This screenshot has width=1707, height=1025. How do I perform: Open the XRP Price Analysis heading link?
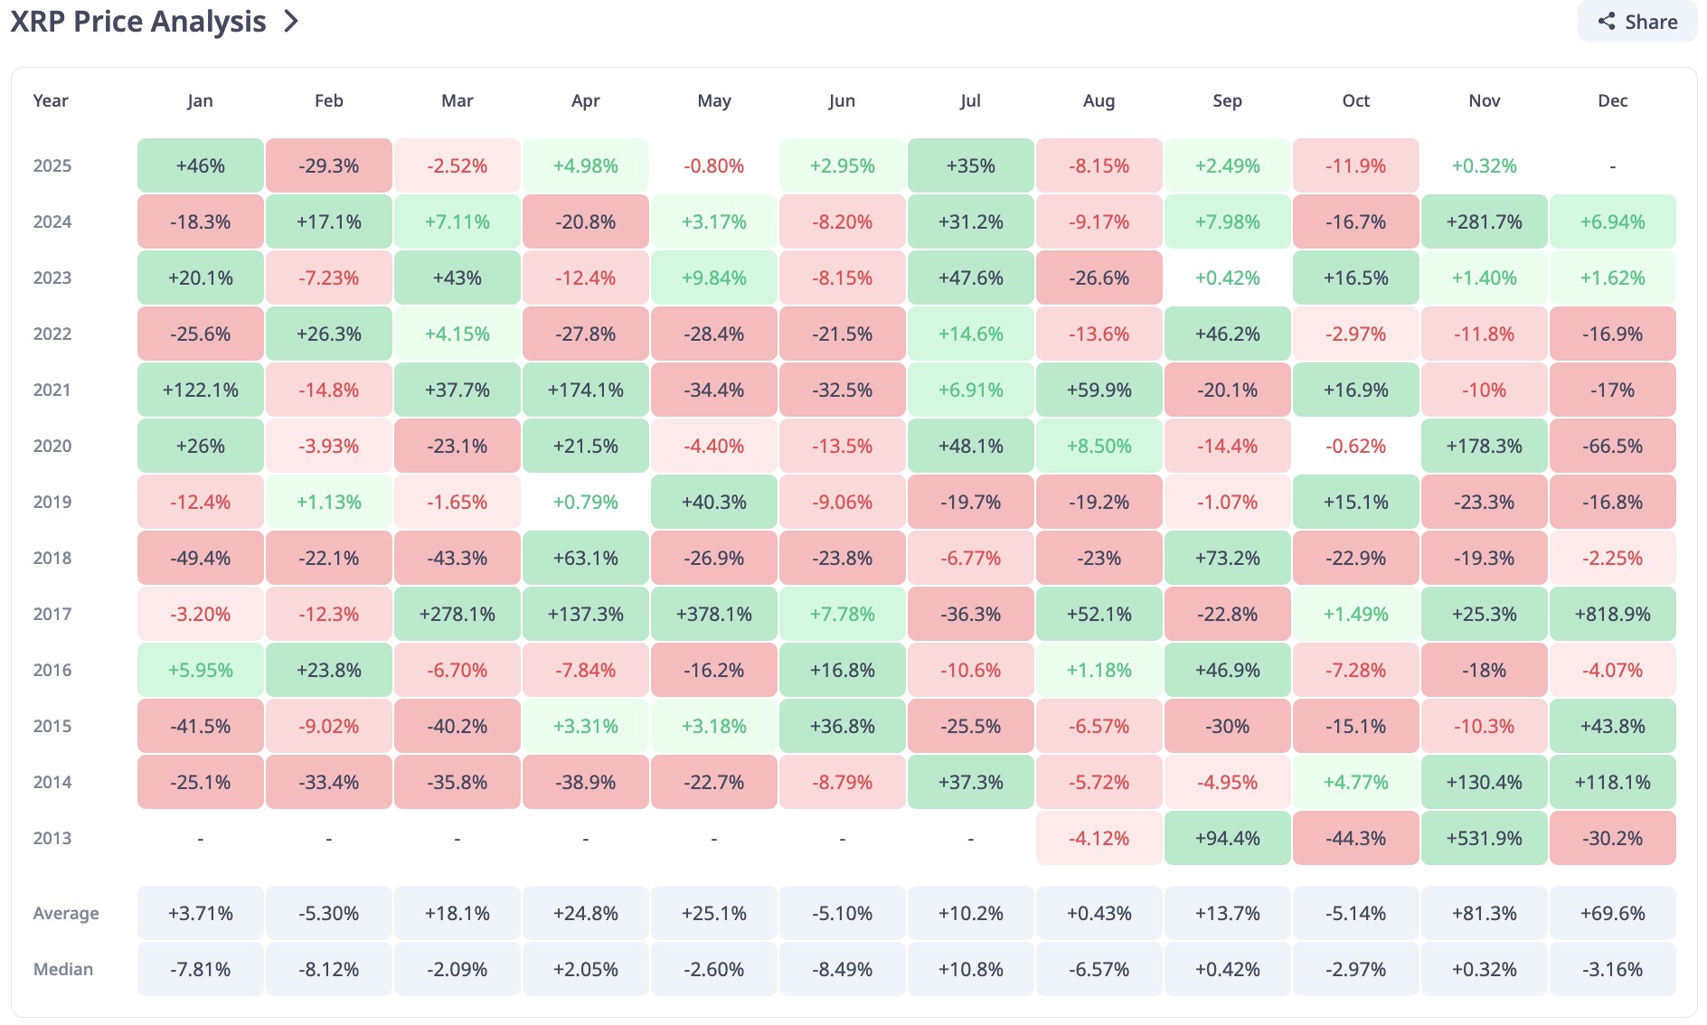coord(138,22)
